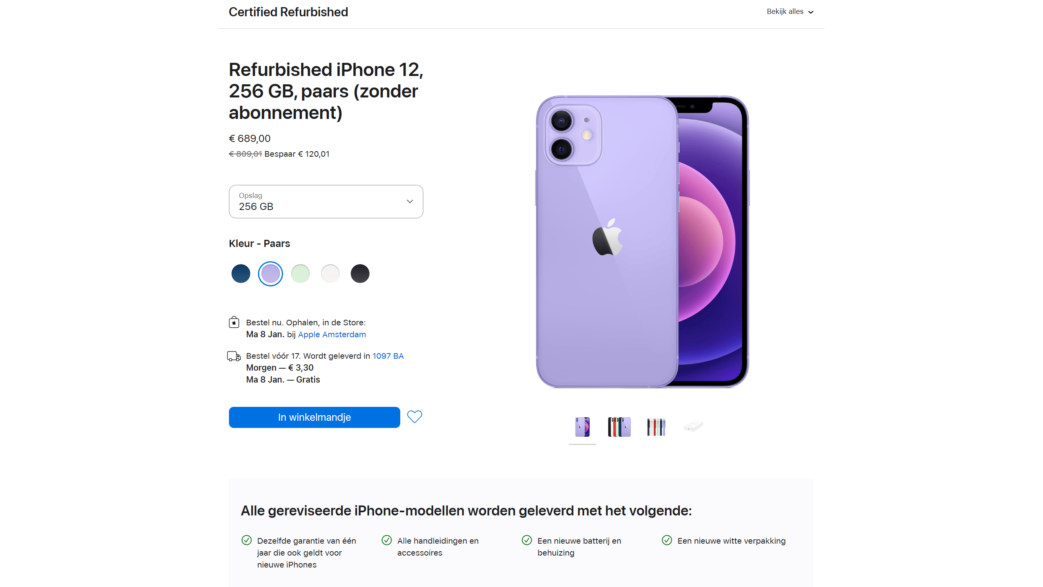This screenshot has height=587, width=1043.
Task: Open the Opslag 256 GB dropdown
Action: coord(326,202)
